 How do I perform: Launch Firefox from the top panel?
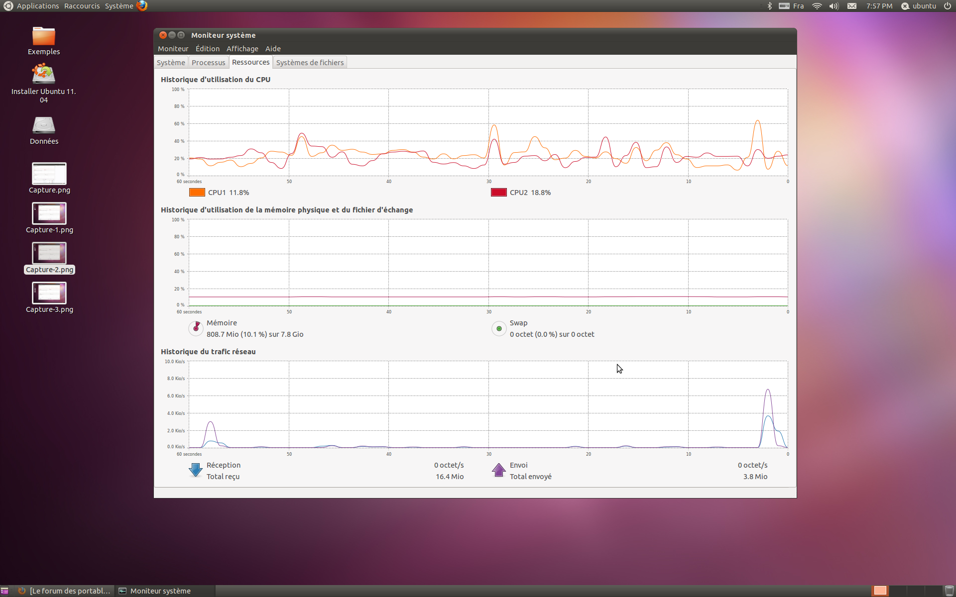tap(142, 6)
